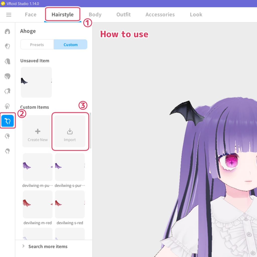The image size is (257, 257).
Task: Switch to the Presets tab for Ahoge
Action: click(37, 44)
